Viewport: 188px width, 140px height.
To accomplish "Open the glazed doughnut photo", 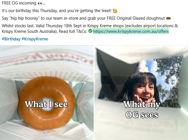I will coord(47,93).
